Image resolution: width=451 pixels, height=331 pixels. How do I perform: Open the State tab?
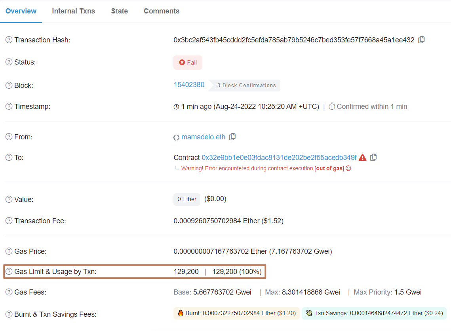click(x=119, y=11)
